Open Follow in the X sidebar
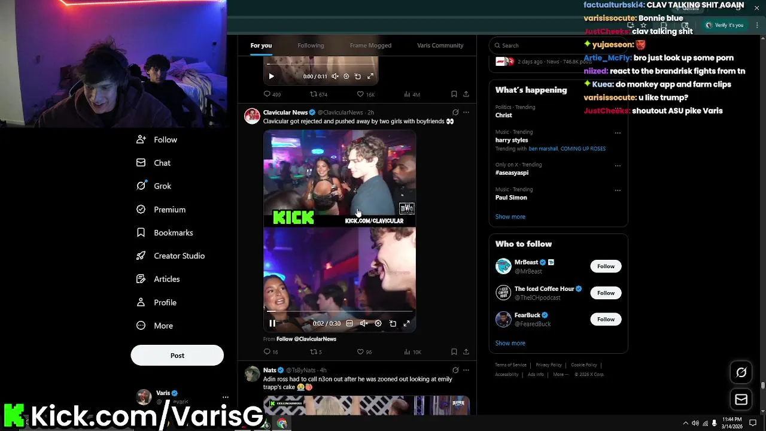 pyautogui.click(x=157, y=139)
